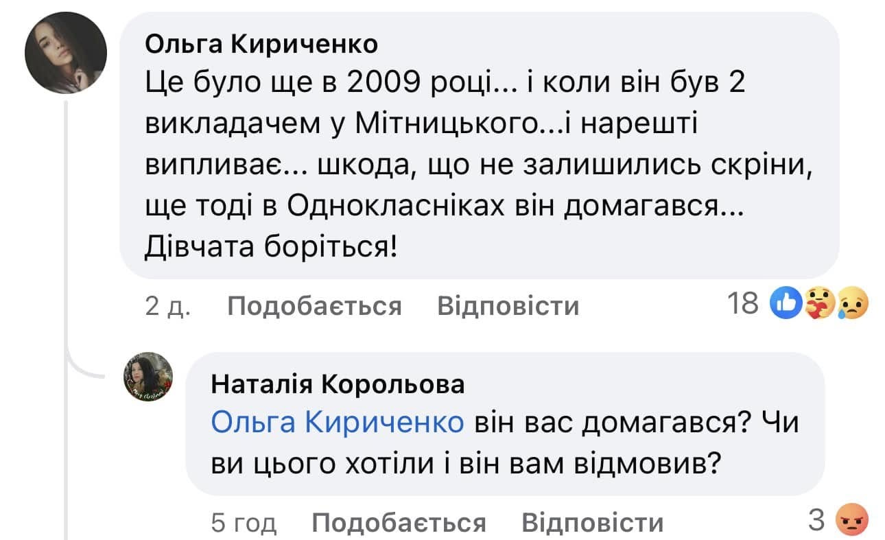
Task: Click the Care hugging-heart reaction icon
Action: click(x=818, y=303)
